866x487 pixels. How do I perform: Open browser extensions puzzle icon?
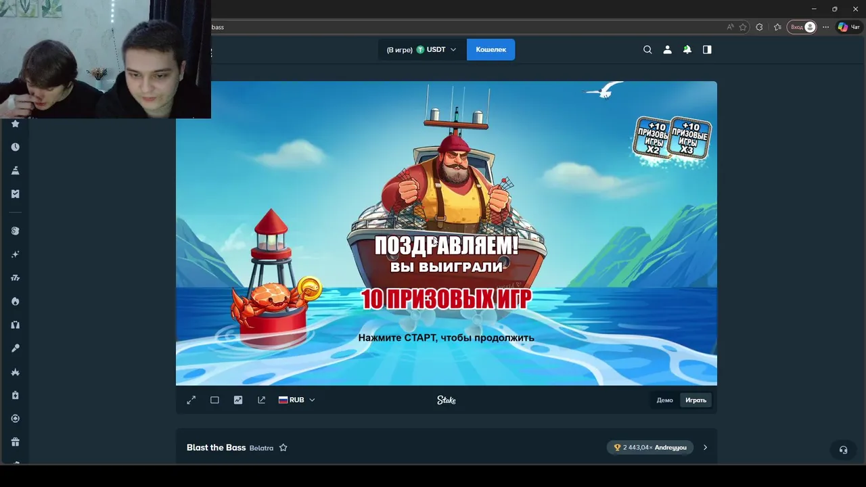tap(759, 27)
